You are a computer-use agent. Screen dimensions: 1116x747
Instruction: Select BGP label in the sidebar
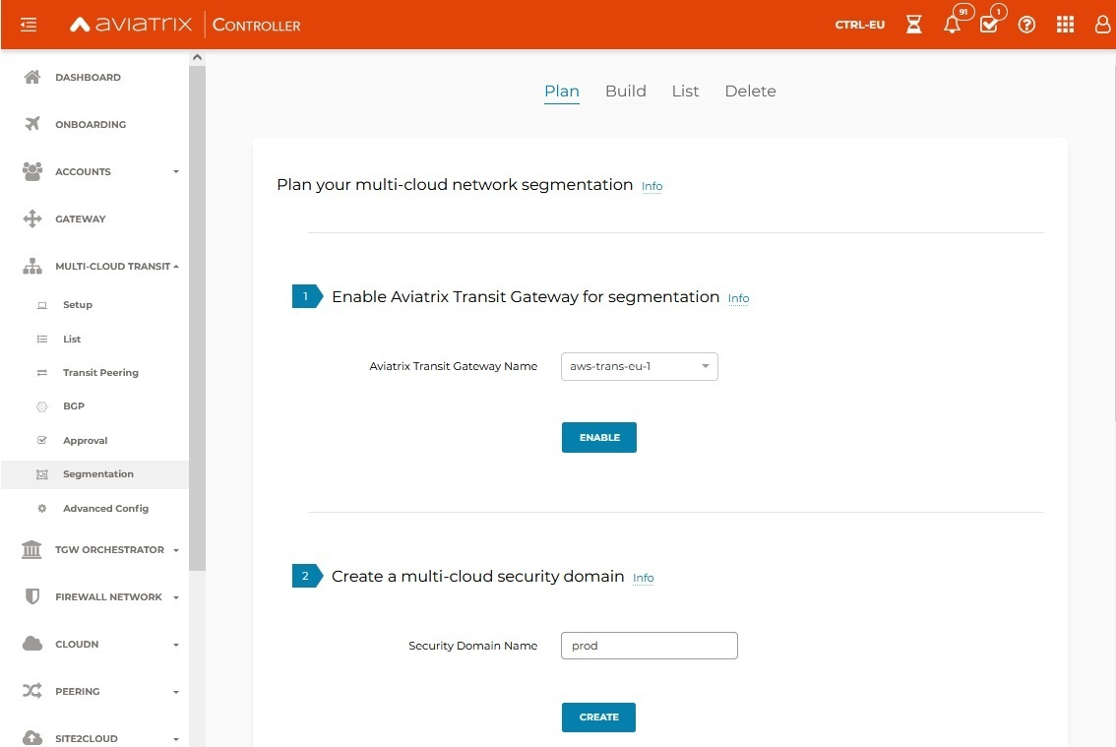point(73,405)
